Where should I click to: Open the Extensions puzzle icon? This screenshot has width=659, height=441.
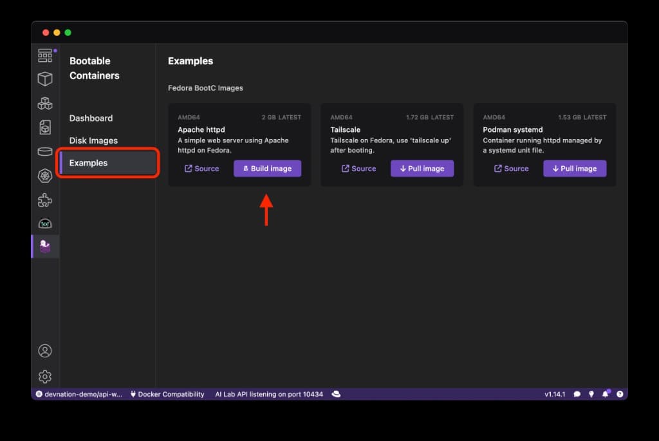click(45, 200)
